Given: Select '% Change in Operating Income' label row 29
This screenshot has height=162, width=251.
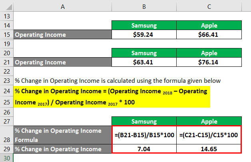Looking at the screenshot, I should point(63,149).
